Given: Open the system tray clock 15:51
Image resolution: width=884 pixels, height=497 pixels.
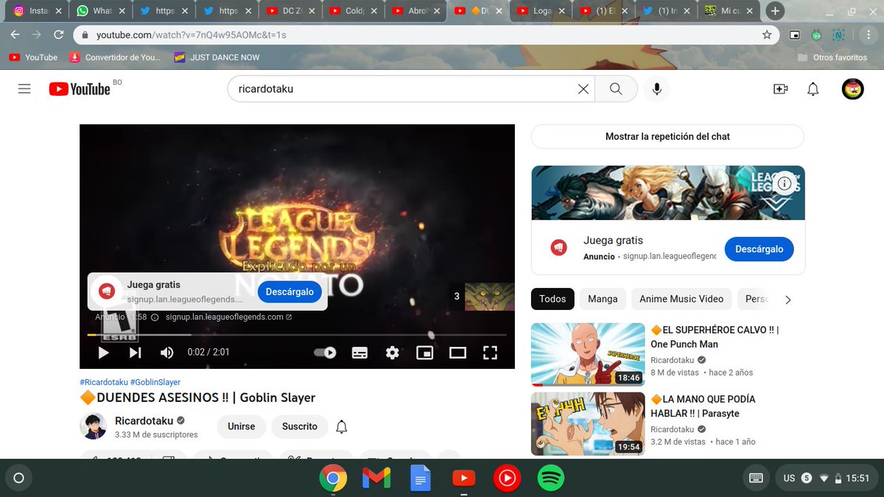Looking at the screenshot, I should 857,478.
